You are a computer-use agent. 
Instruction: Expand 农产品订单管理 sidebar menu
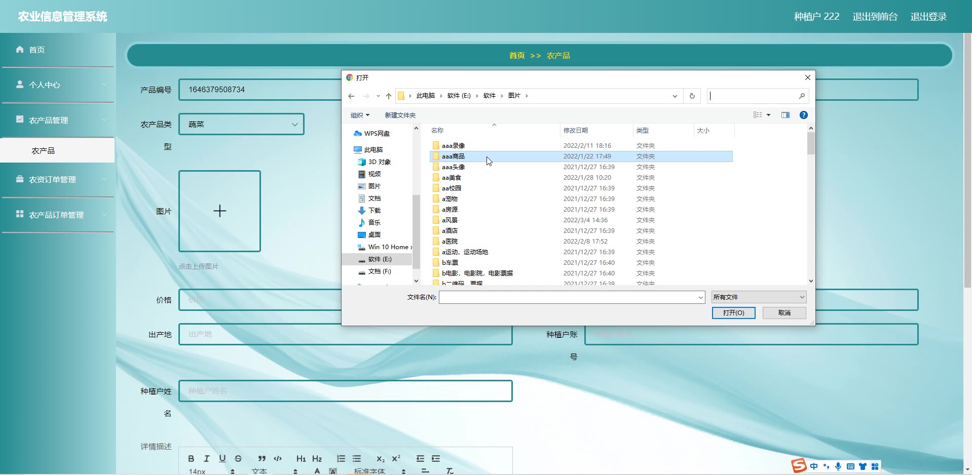tap(58, 215)
